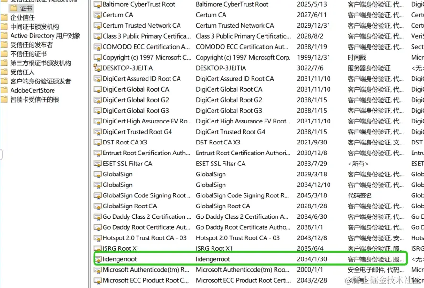Viewport: 424px width, 288px height.
Task: Click the Class 3 Public Primary certificate icon
Action: [x=97, y=36]
